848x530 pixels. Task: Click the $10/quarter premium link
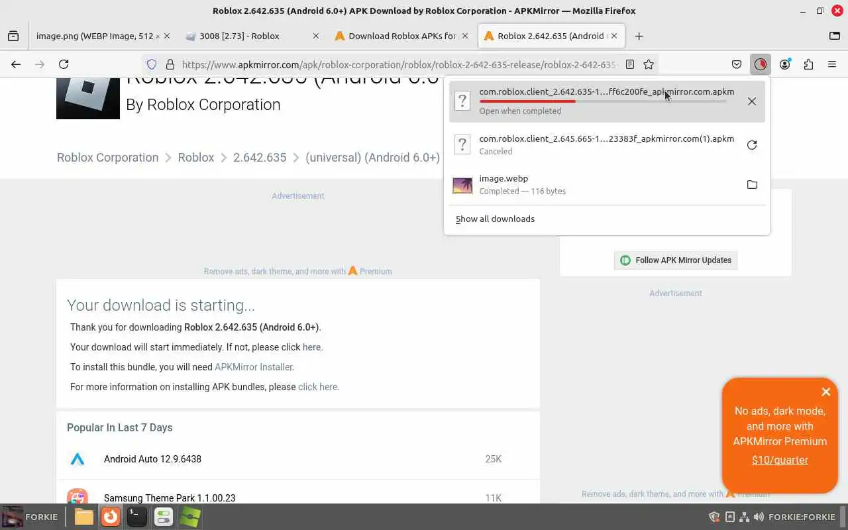click(x=780, y=460)
